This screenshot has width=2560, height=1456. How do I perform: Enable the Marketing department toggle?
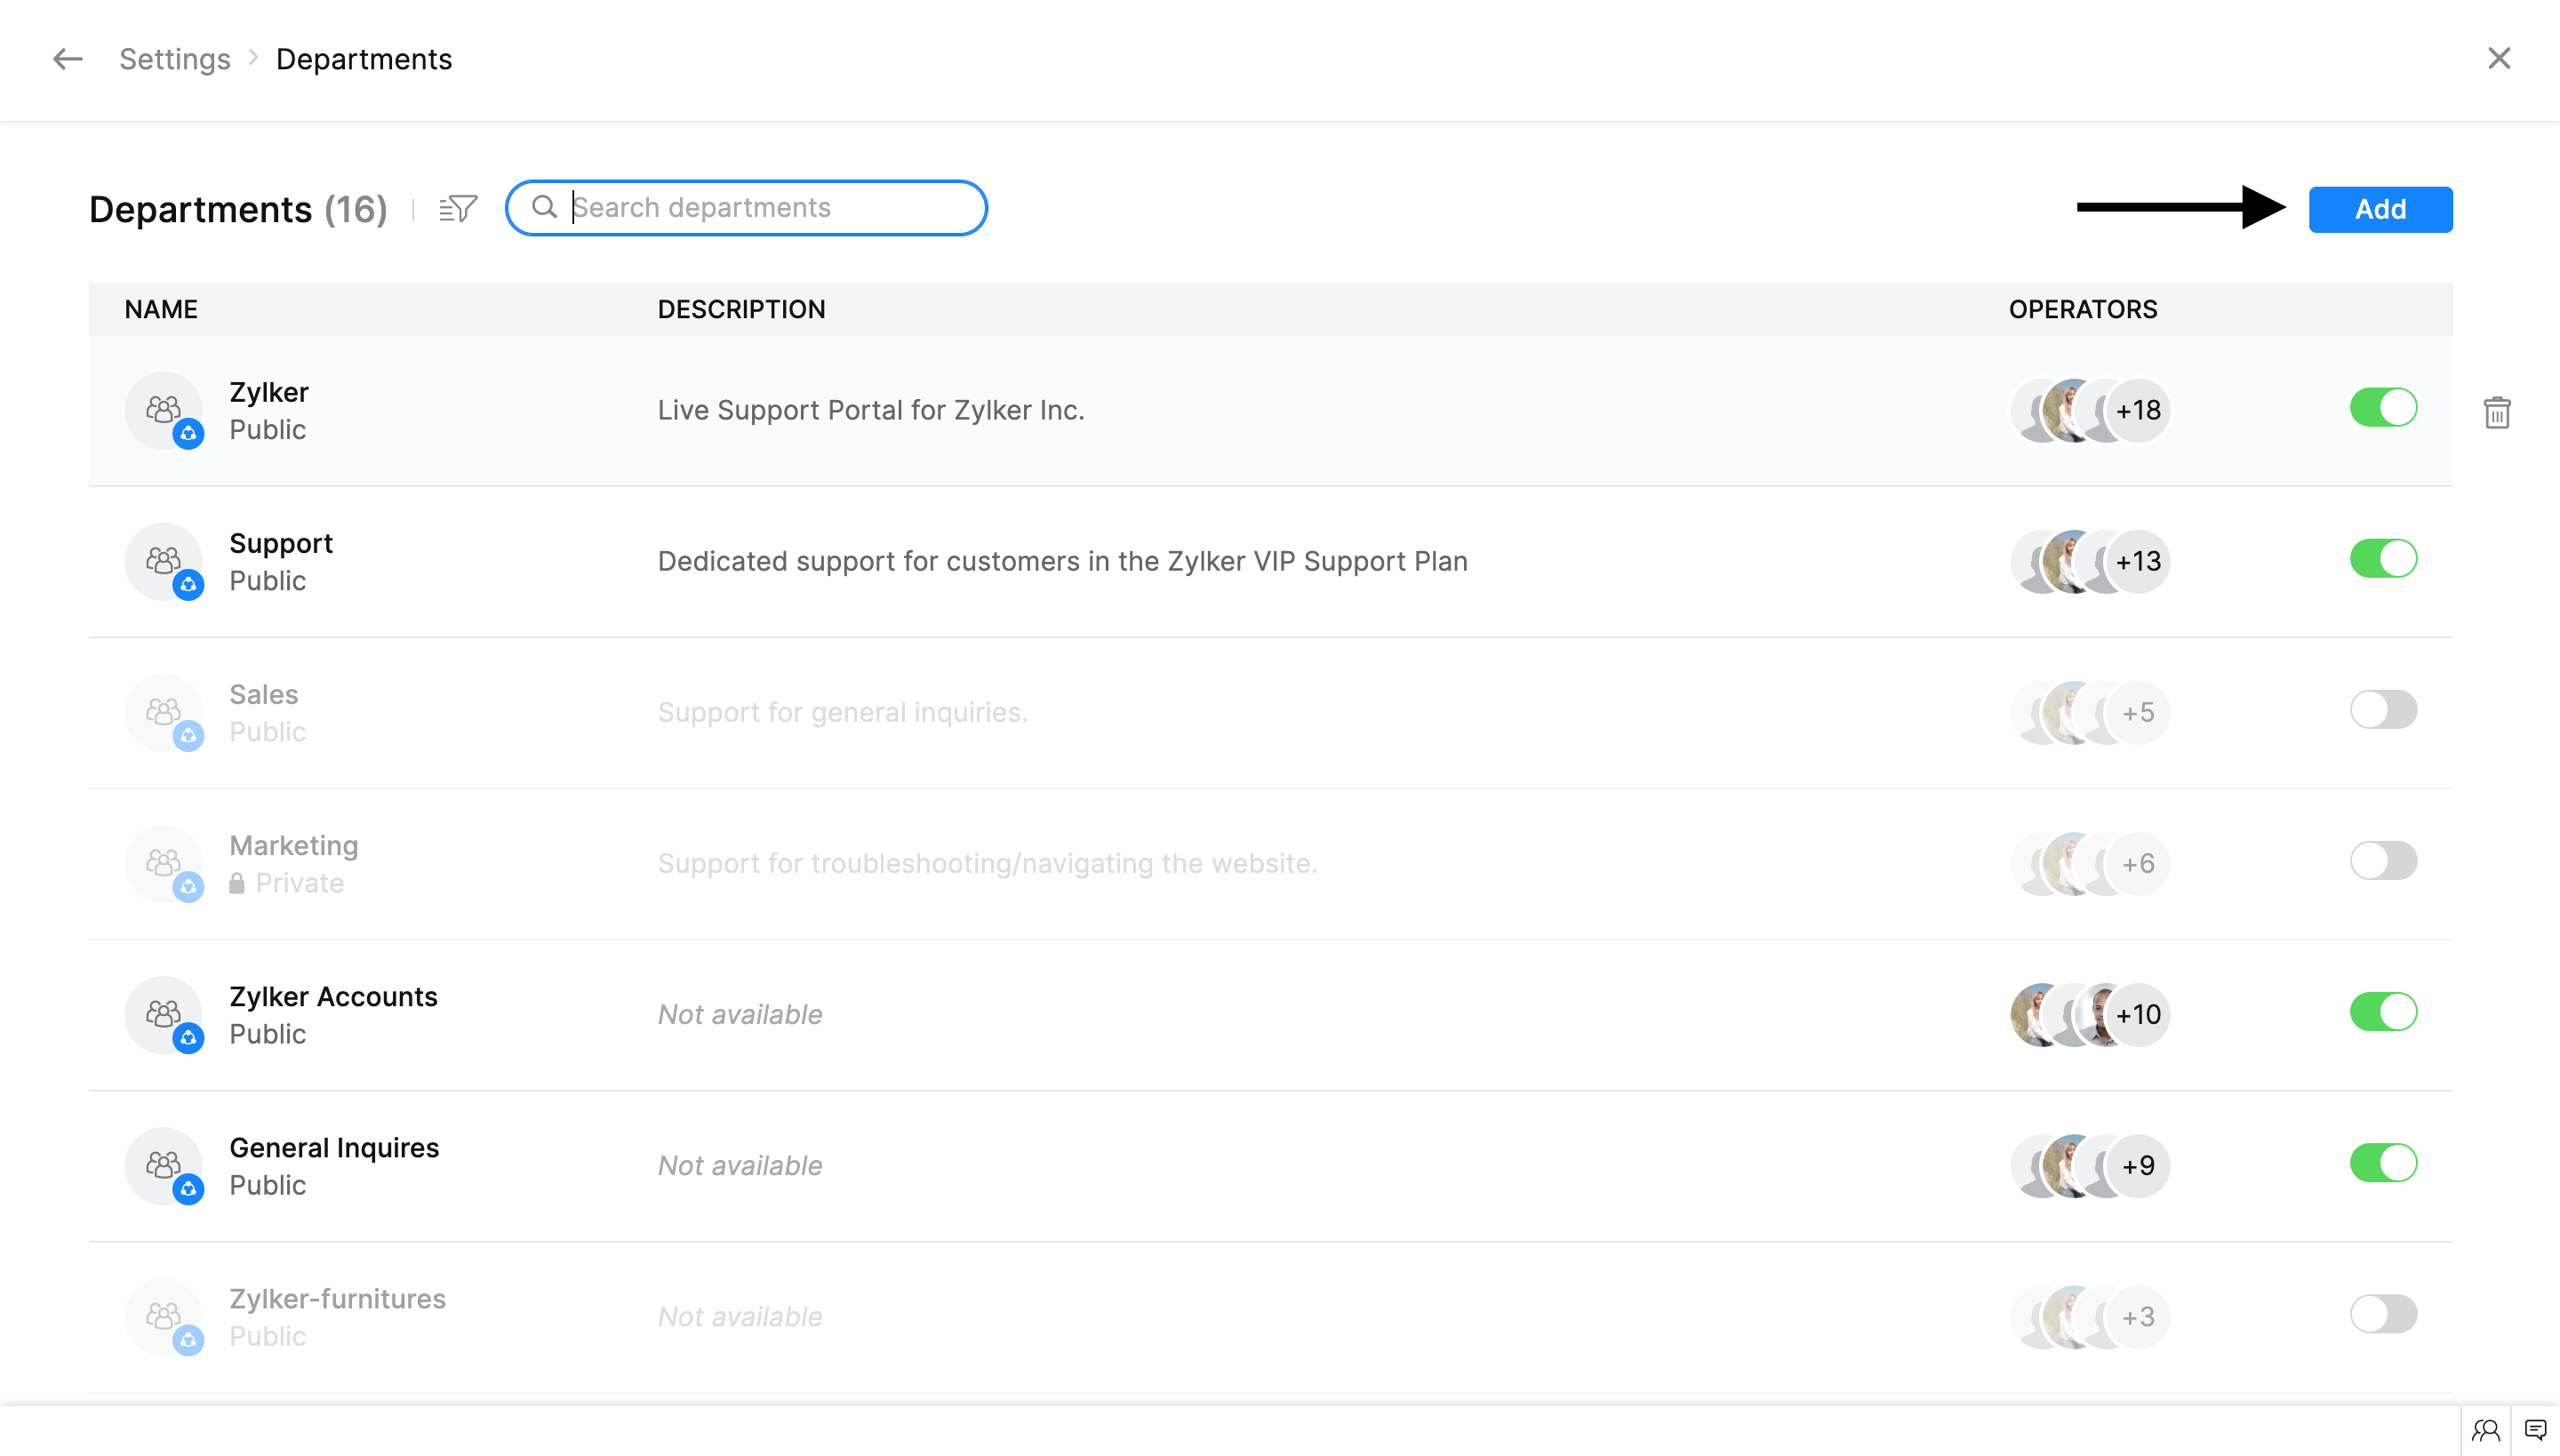click(2383, 861)
